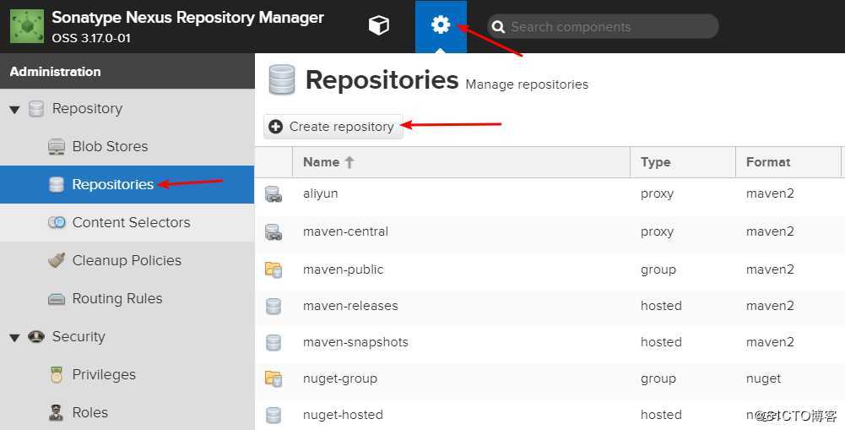The image size is (845, 430).
Task: Open the maven-snapshots repository row
Action: click(x=550, y=343)
